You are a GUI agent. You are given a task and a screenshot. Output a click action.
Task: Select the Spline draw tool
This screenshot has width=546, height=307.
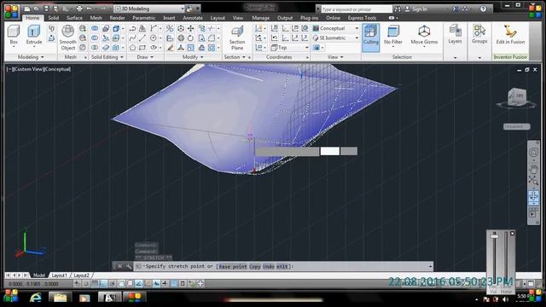(x=133, y=38)
